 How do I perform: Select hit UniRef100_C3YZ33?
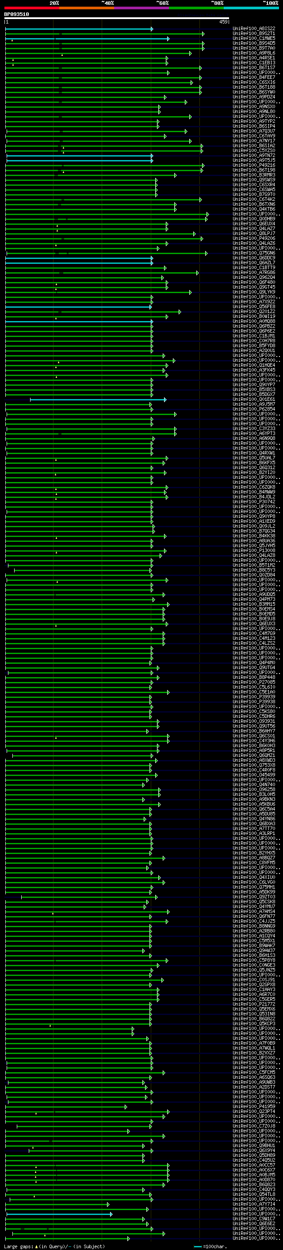254,428
